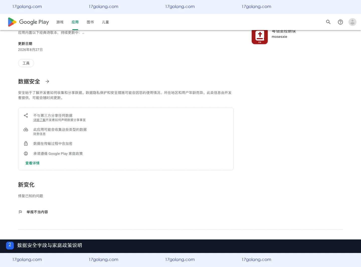Select the 应用 tab

pos(75,22)
